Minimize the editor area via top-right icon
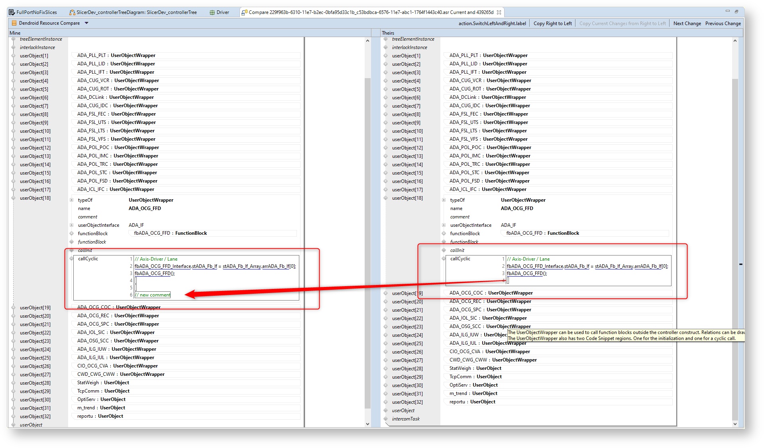This screenshot has height=448, width=764. point(727,11)
